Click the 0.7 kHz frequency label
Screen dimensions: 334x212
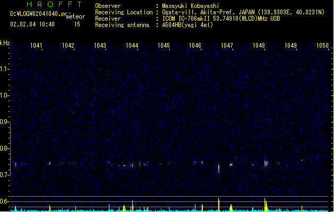coord(4,175)
